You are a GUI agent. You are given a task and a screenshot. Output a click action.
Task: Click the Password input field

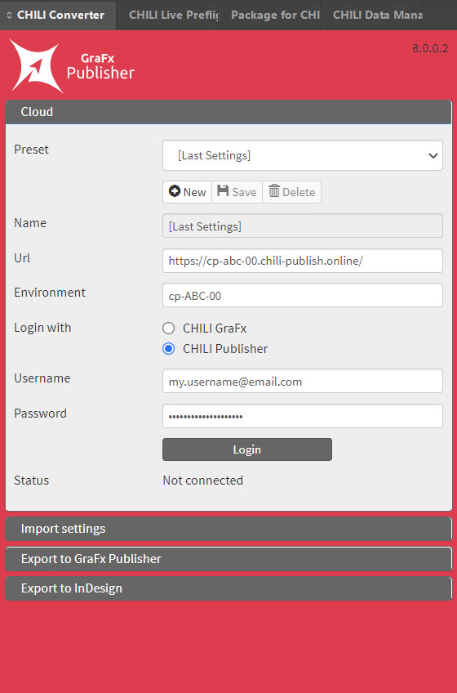303,416
